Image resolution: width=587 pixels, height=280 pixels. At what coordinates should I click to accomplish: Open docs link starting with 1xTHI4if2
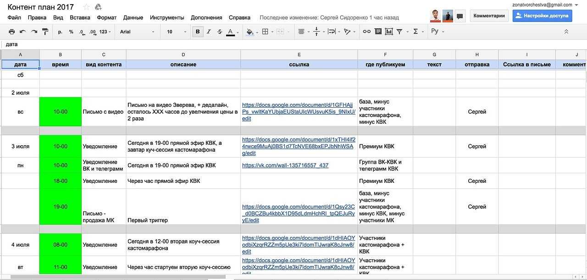[299, 146]
